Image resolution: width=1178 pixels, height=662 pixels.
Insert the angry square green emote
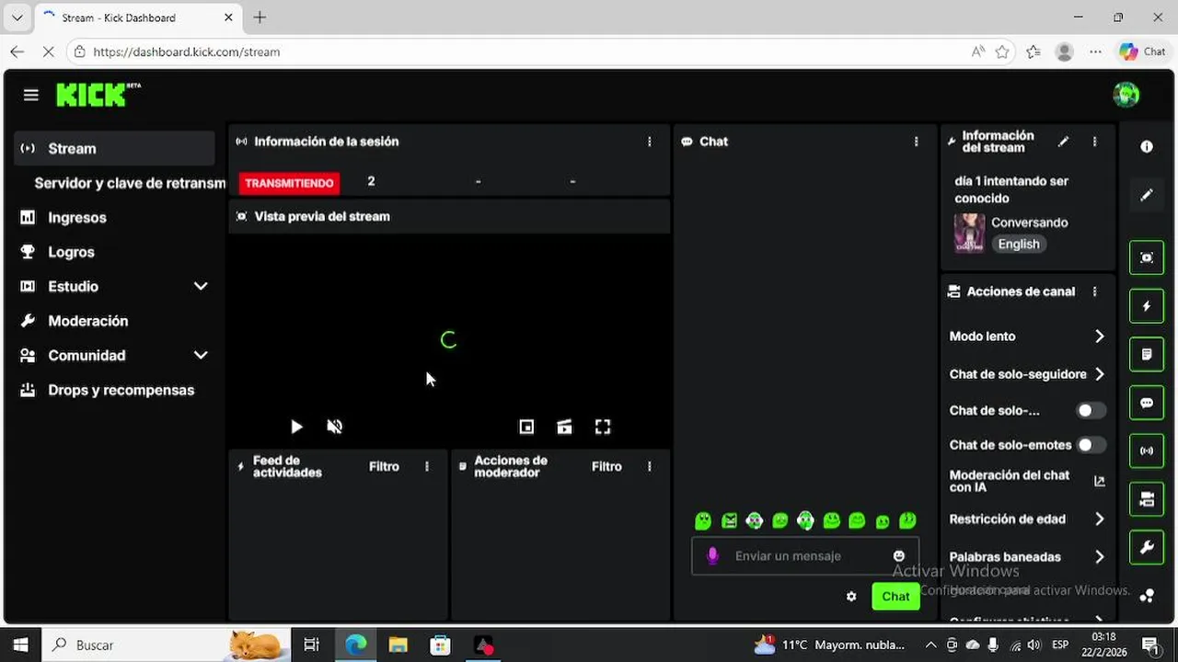tap(729, 521)
